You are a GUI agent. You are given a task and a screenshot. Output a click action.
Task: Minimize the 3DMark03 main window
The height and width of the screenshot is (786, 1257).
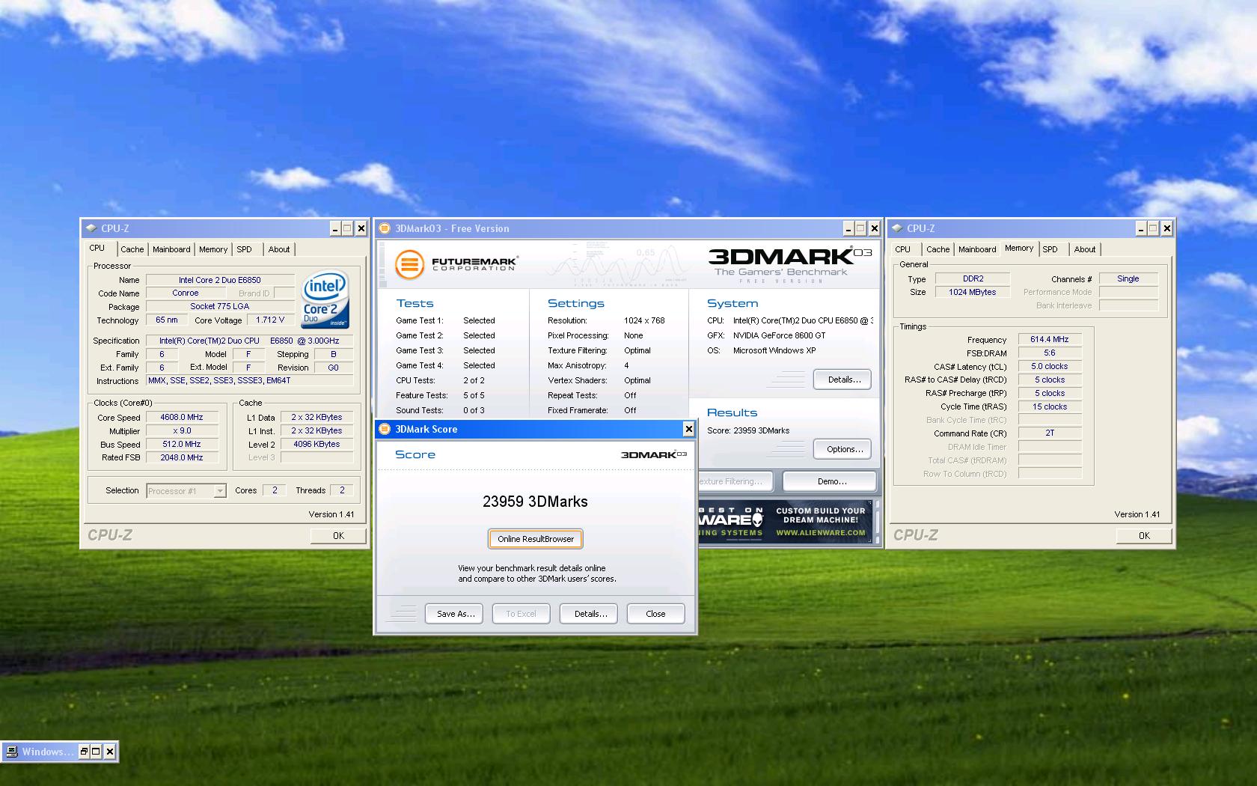848,228
